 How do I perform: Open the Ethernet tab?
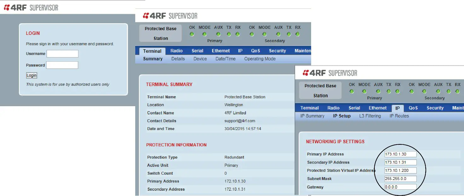(221, 51)
